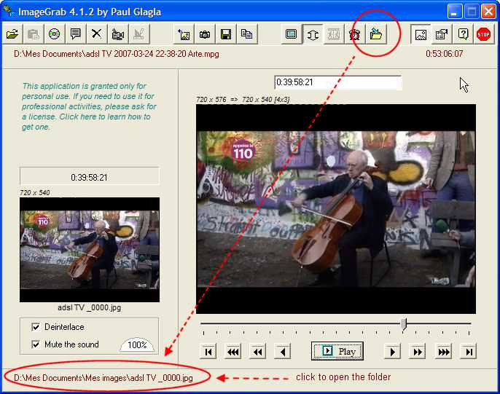Click the black X close-video icon

(97, 34)
